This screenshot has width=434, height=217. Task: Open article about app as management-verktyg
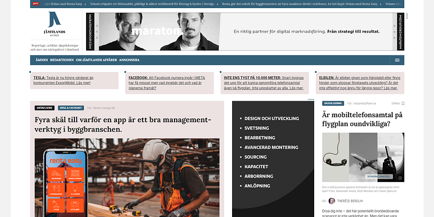point(123,124)
